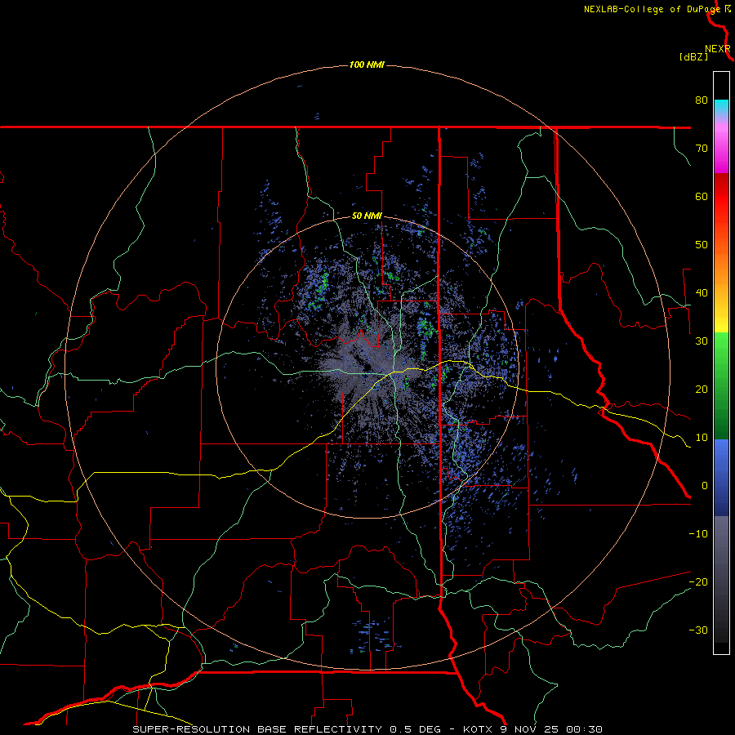The width and height of the screenshot is (735, 735).
Task: Click the 40 value on the dBZ scale
Action: point(702,293)
